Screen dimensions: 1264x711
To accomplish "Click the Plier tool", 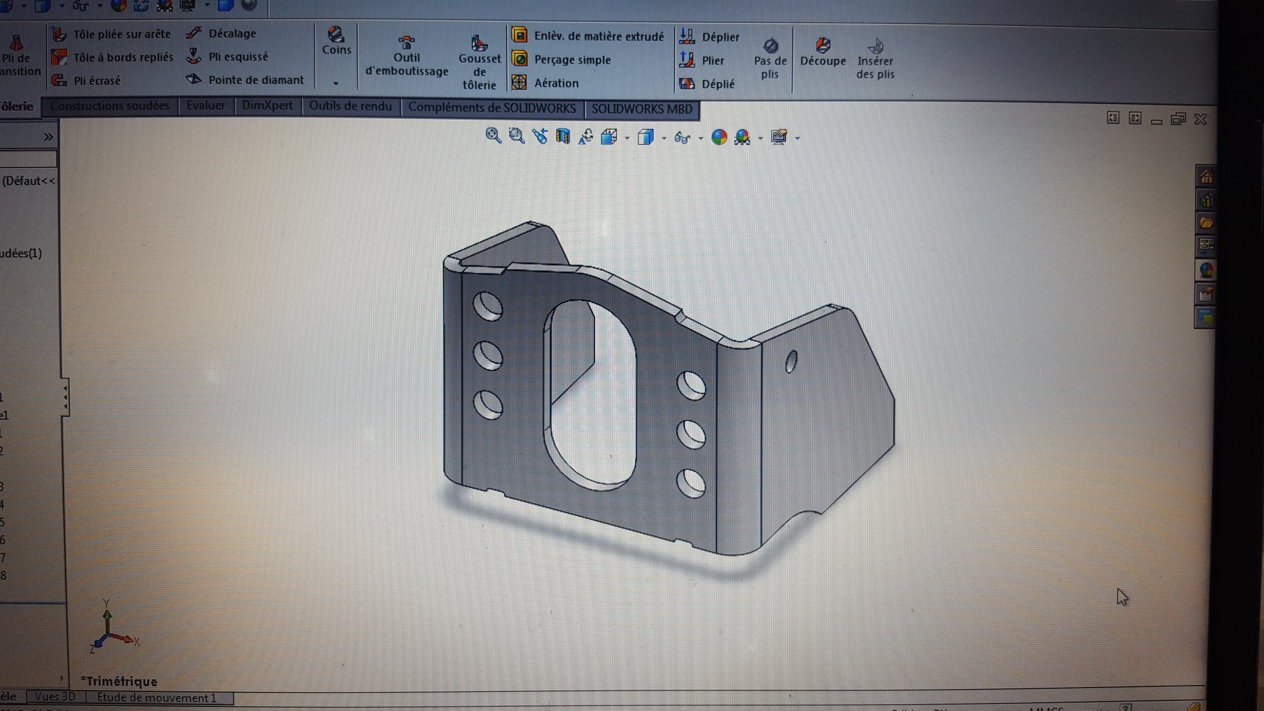I will (702, 60).
